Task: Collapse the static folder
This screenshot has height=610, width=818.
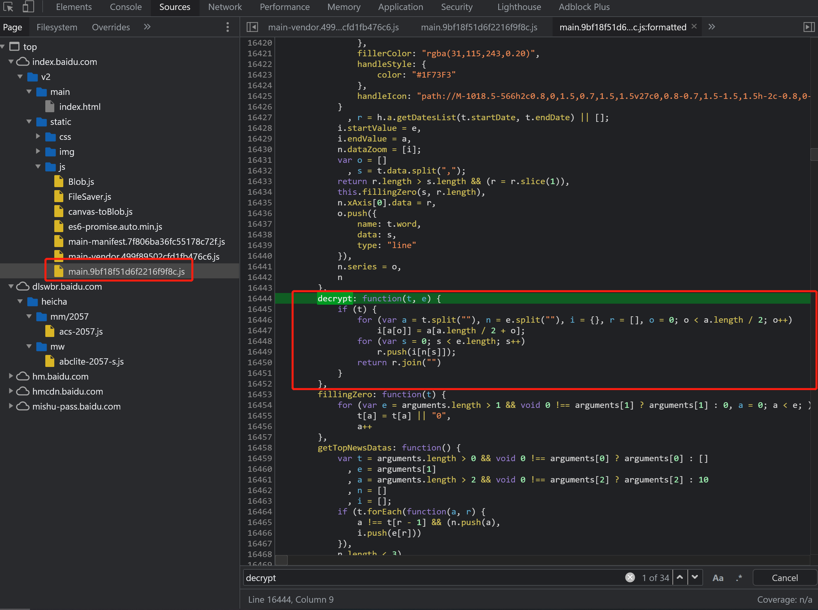Action: 29,122
